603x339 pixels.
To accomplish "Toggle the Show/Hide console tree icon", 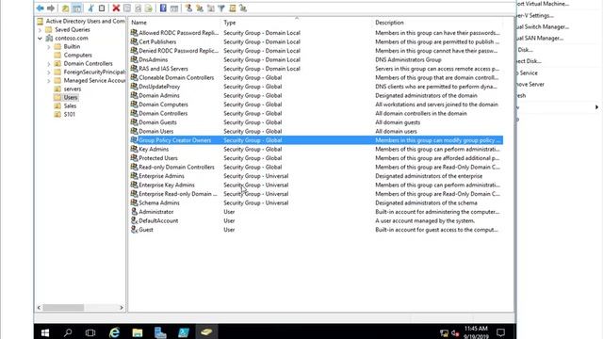I will (77, 8).
